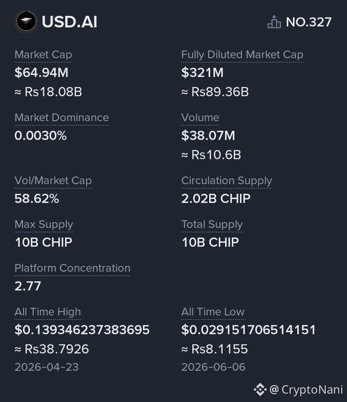
Task: Tap the All Time Low label
Action: [x=213, y=312]
